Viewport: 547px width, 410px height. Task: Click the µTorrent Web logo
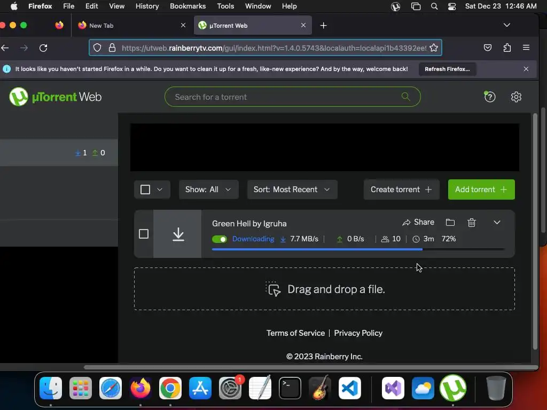click(x=55, y=97)
